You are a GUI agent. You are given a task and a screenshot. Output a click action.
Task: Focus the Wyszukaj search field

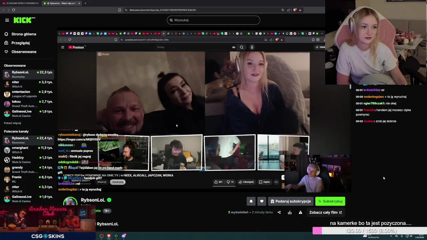pyautogui.click(x=213, y=20)
